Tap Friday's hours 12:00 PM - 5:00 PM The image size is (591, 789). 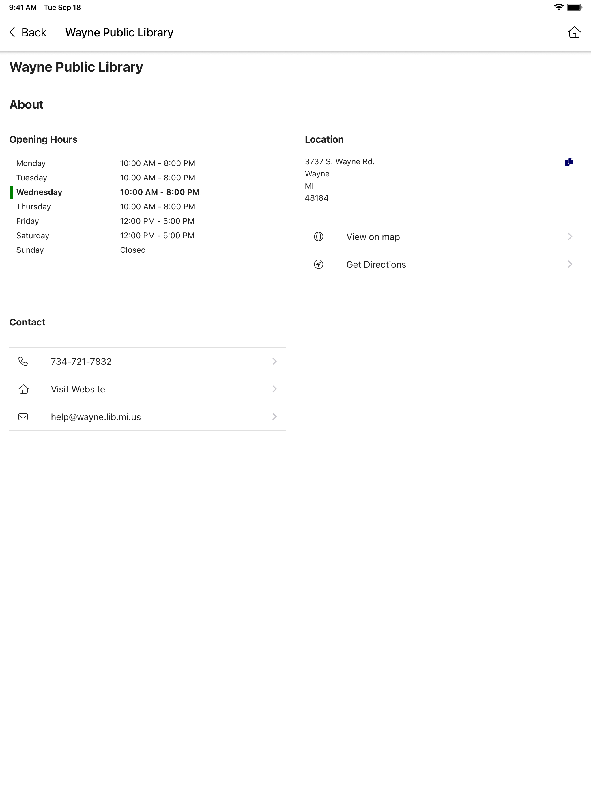pos(157,221)
